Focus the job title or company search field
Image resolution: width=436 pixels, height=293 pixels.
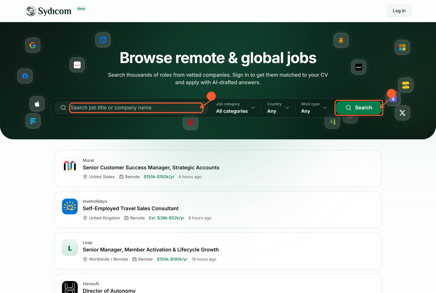[x=136, y=108]
